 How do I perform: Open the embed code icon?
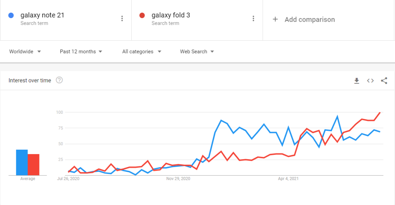(x=370, y=81)
